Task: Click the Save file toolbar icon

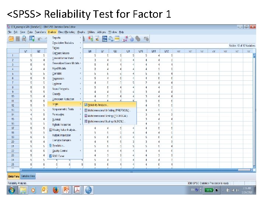Action: pos(18,39)
